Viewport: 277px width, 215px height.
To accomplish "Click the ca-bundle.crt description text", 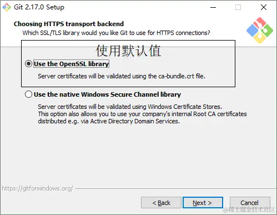I will coord(122,76).
